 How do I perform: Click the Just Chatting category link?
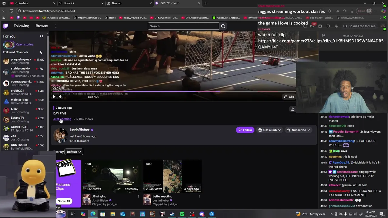click(x=62, y=119)
